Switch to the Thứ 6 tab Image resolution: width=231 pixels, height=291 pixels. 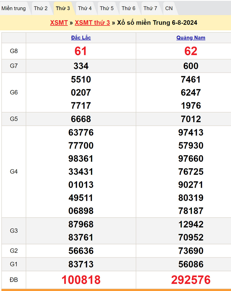coord(129,8)
